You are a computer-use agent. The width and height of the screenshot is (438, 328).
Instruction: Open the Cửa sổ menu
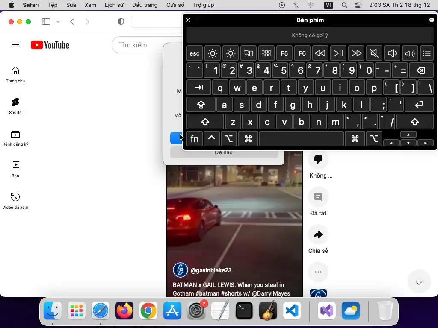click(x=175, y=5)
